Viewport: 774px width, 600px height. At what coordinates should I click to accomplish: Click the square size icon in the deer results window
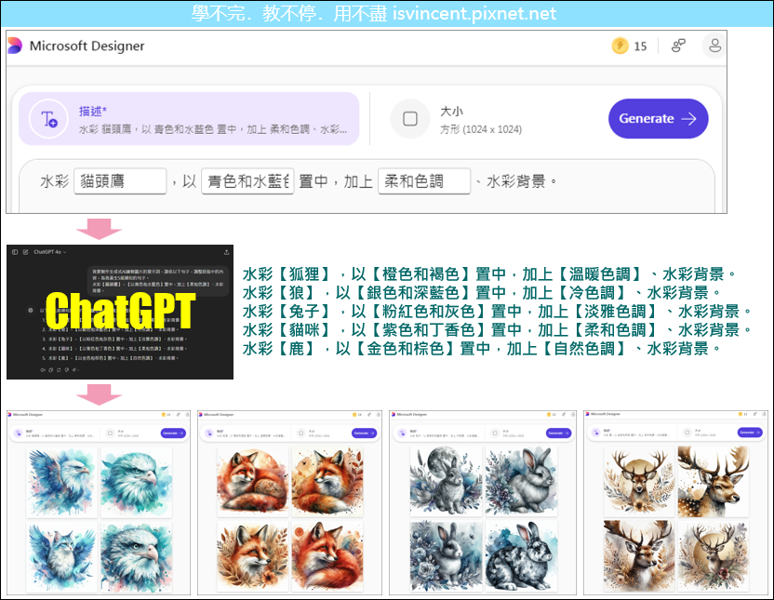coord(687,433)
